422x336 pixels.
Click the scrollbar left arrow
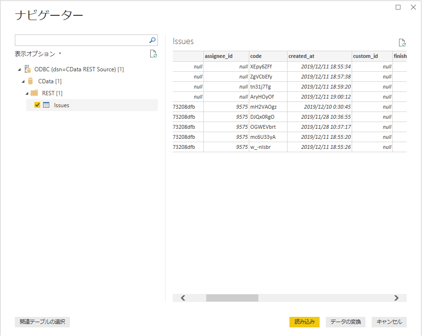tap(183, 298)
